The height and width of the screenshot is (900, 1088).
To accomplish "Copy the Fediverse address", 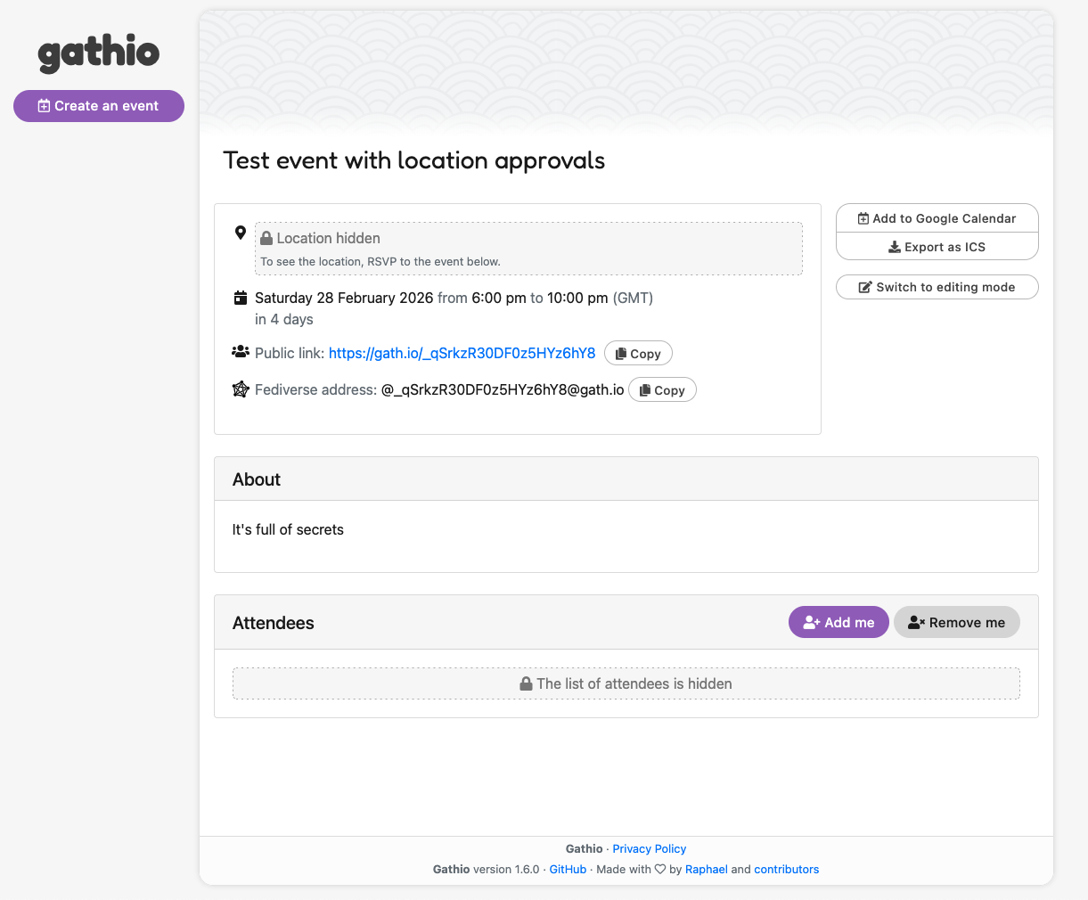I will coord(662,389).
